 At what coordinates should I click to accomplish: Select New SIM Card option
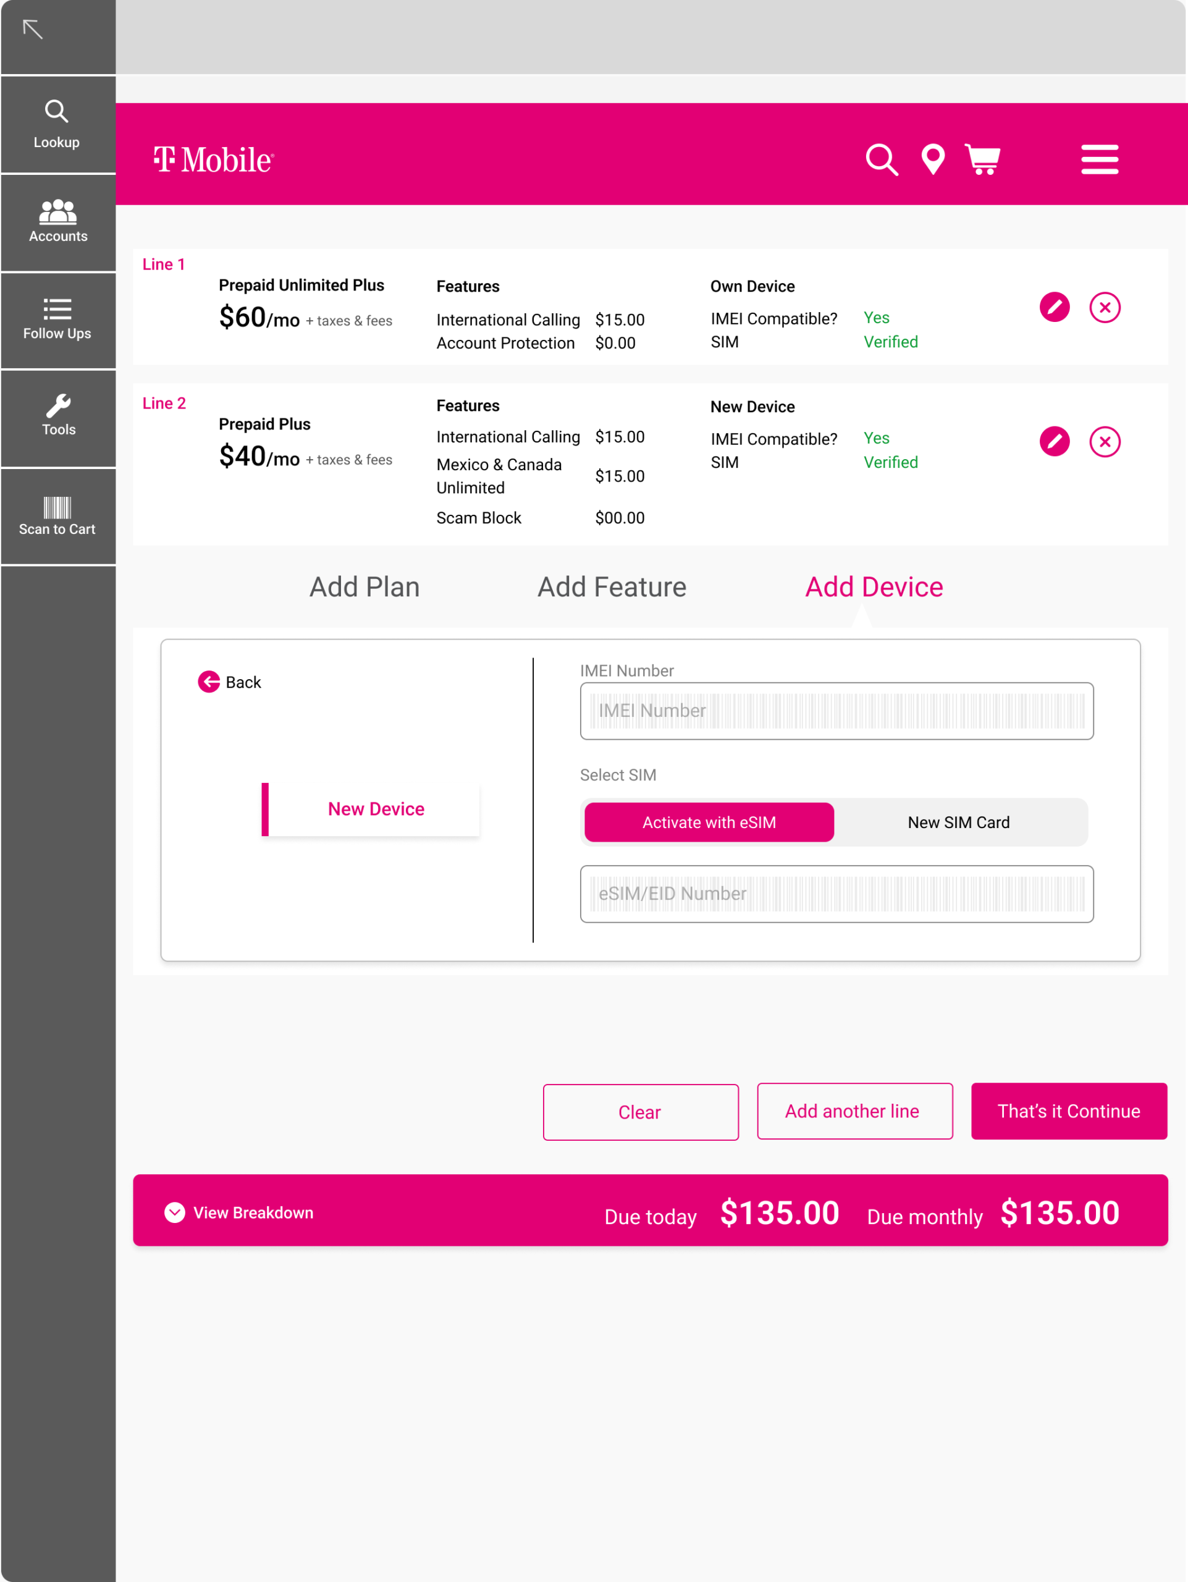[x=958, y=822]
